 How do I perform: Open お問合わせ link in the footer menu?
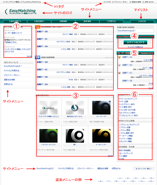(x=116, y=168)
